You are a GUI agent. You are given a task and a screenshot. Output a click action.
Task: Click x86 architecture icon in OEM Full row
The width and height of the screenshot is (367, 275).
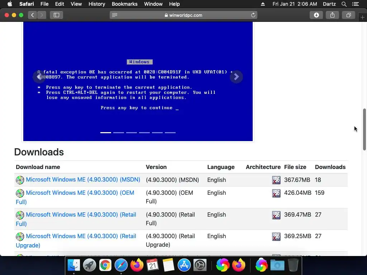[x=276, y=193]
